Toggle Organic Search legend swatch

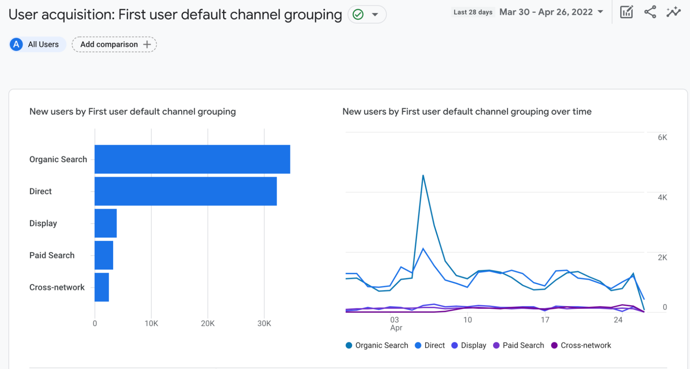349,345
